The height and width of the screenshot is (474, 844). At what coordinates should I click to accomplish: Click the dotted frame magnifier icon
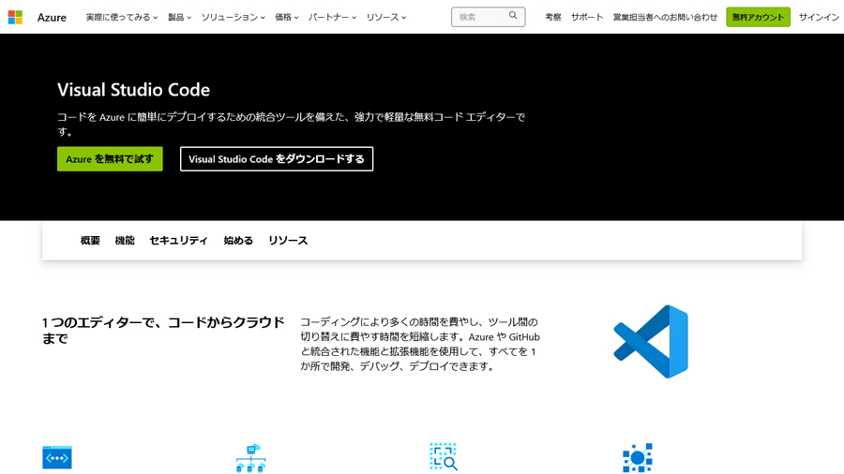pos(443,456)
